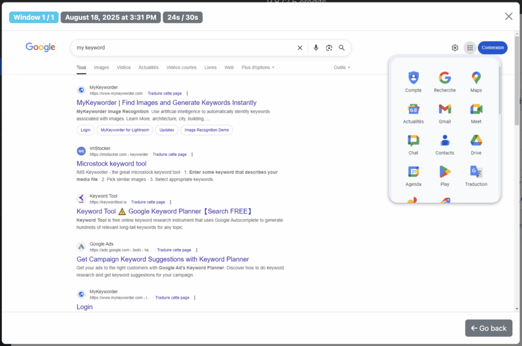Click the apps panel scrollbar

tap(500, 91)
